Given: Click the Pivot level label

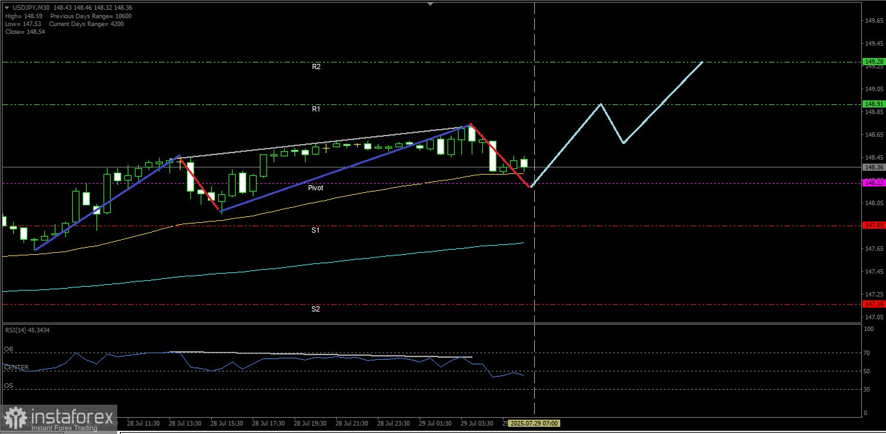Looking at the screenshot, I should click(315, 187).
